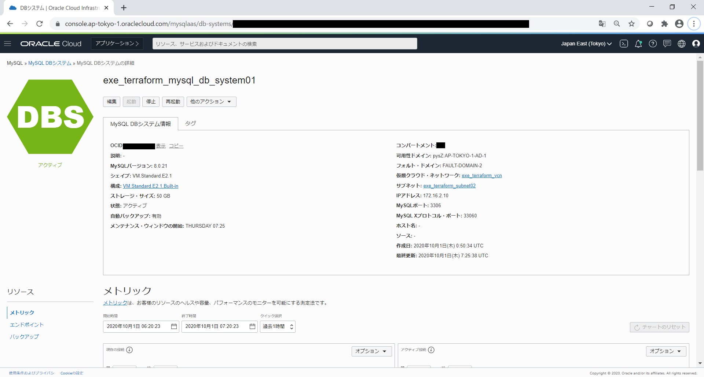The image size is (704, 377).
Task: Select エンドポイント in the resources list
Action: click(27, 325)
